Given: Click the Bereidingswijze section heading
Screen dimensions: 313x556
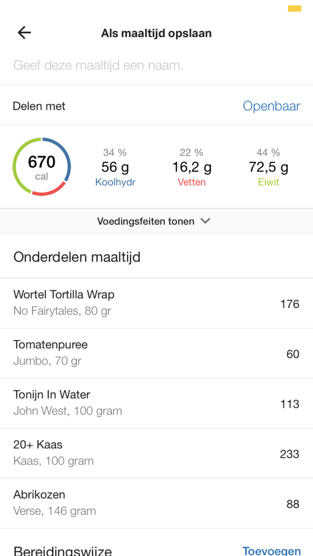Looking at the screenshot, I should pyautogui.click(x=63, y=551).
